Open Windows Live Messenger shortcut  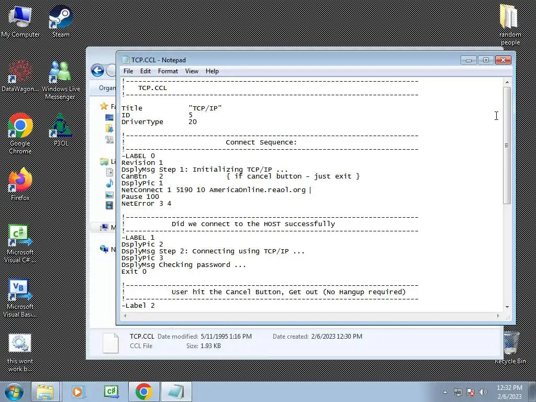pos(61,80)
